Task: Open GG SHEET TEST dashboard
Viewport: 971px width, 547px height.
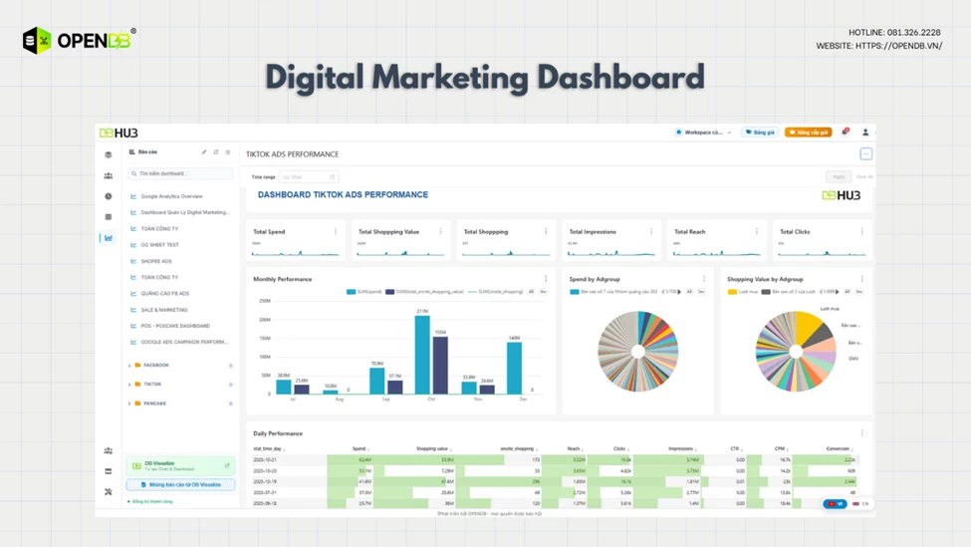Action: point(159,245)
